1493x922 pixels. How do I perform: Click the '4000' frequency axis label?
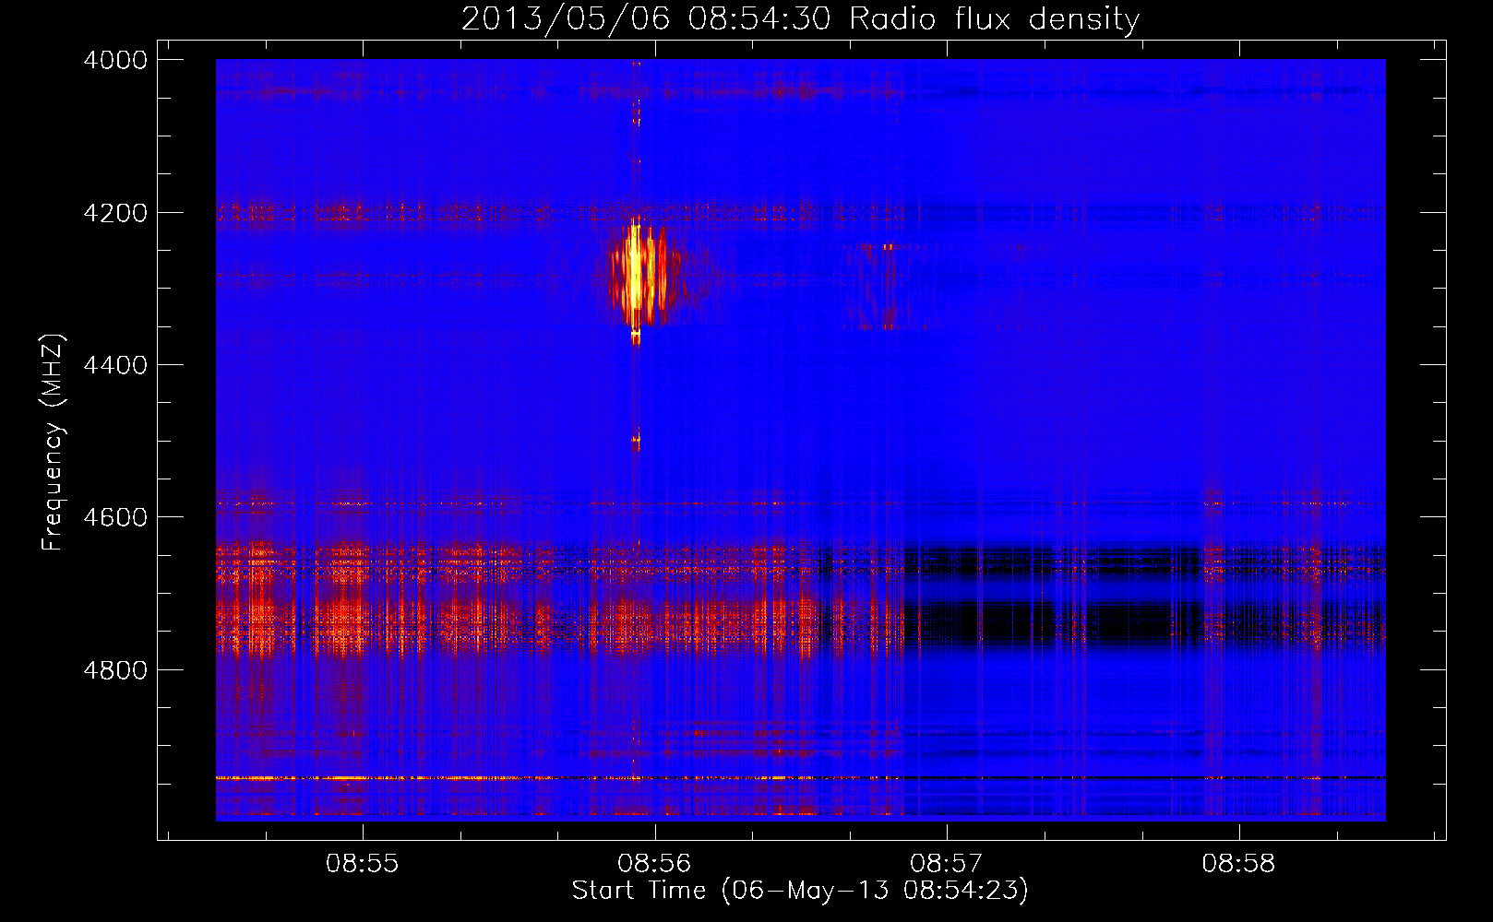[115, 60]
